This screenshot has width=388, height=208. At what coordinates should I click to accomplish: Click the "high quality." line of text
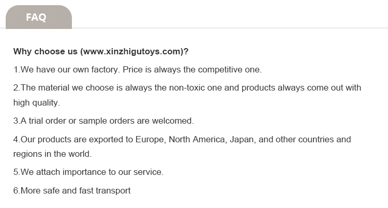[x=37, y=102]
